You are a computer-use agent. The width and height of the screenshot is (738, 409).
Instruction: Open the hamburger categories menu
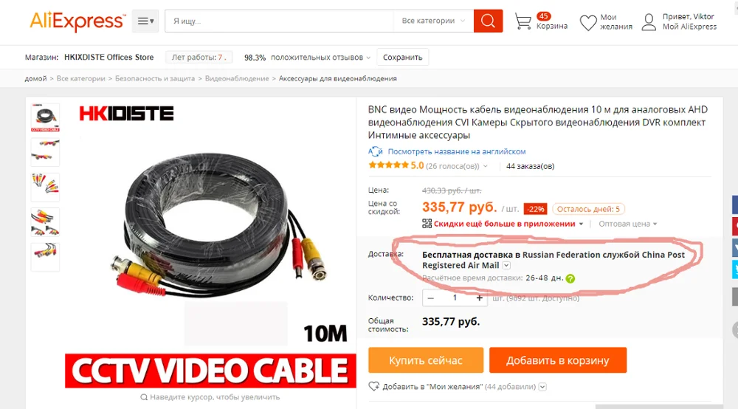click(145, 21)
